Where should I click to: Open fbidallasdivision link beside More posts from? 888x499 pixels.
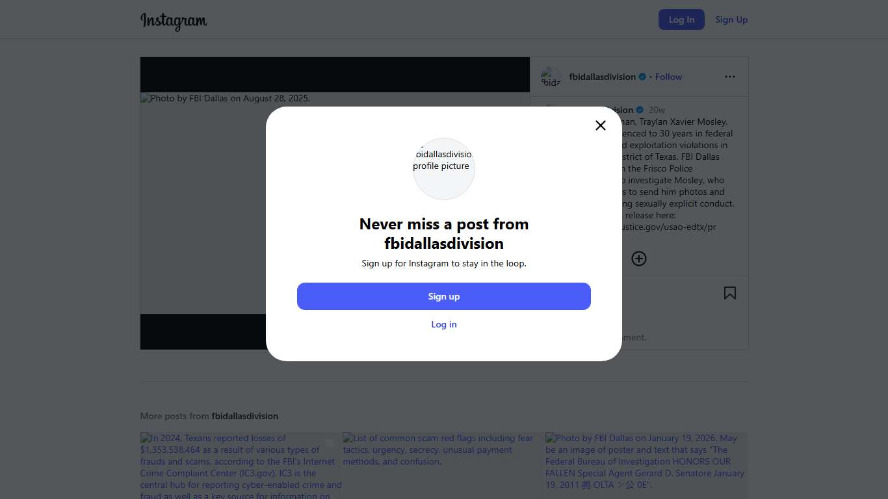point(244,416)
